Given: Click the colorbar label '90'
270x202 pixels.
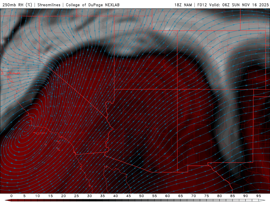Looking at the screenshot, I should click(245, 196).
